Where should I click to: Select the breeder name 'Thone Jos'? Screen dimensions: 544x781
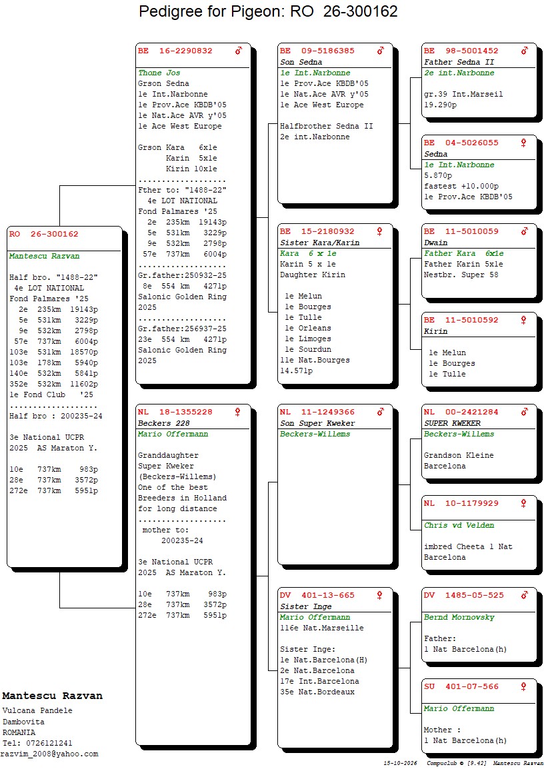pyautogui.click(x=159, y=73)
